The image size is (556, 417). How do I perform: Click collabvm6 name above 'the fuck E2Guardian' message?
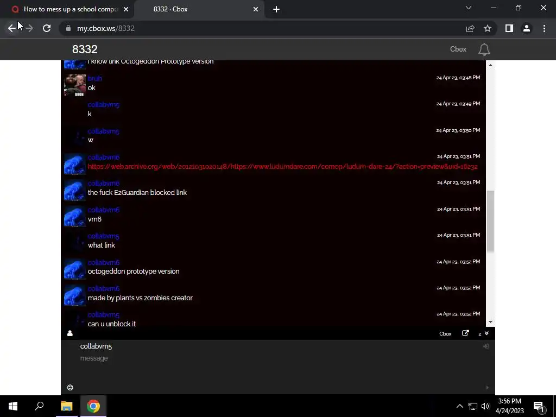(104, 184)
